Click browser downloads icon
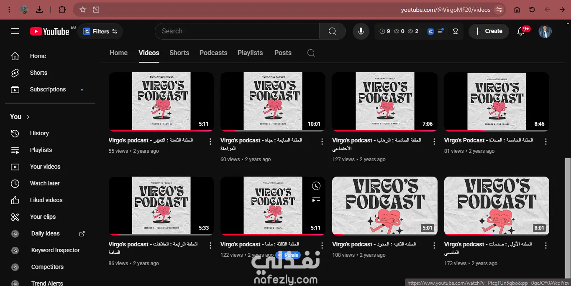Viewport: 571px width, 286px height. pyautogui.click(x=39, y=10)
